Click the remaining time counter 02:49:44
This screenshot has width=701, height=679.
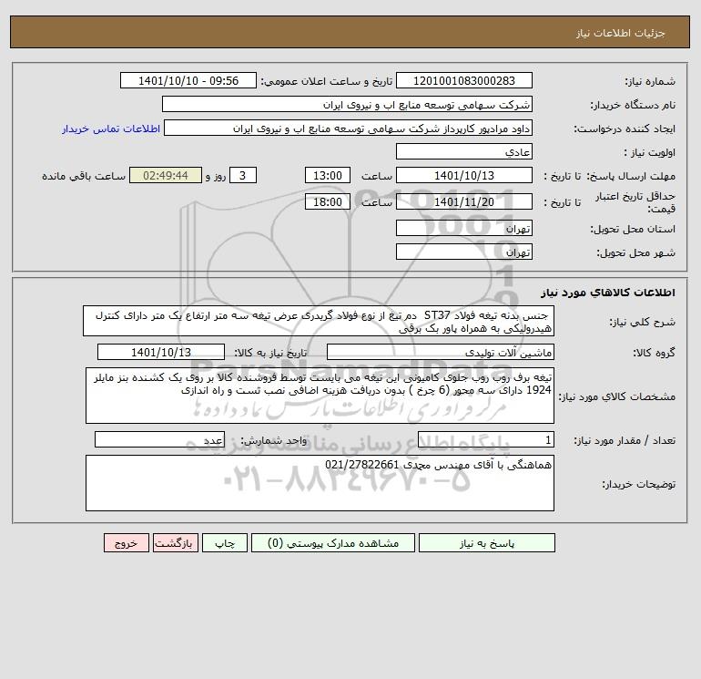166,176
